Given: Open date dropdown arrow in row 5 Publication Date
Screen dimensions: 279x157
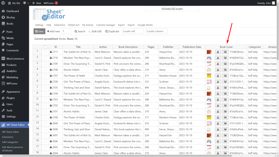Looking at the screenshot, I should pos(204,75).
